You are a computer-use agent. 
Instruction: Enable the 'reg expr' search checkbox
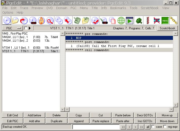(165, 127)
